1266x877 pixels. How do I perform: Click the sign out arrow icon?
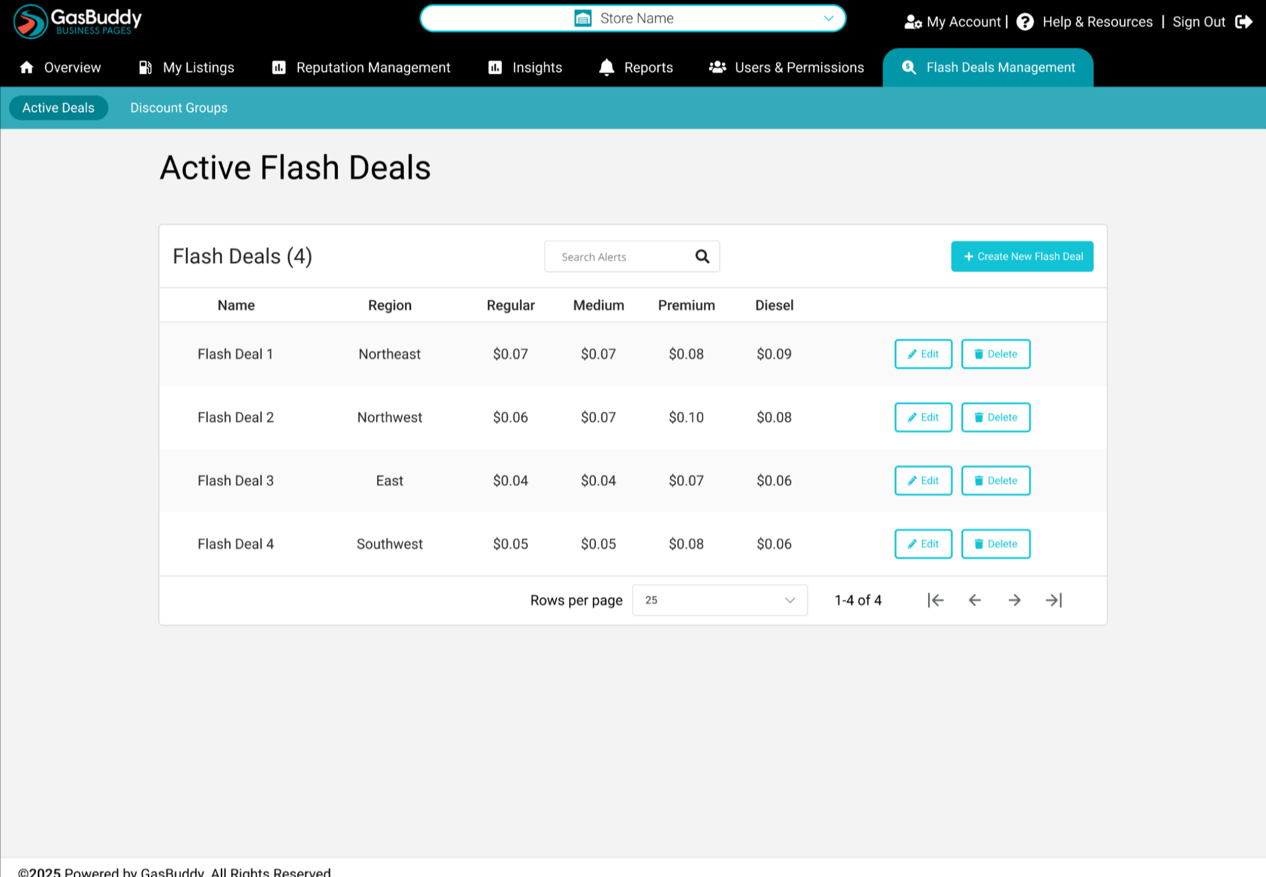(1244, 22)
